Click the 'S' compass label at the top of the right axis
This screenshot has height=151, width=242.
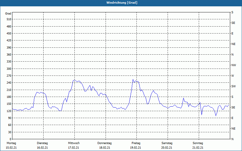click(x=232, y=12)
